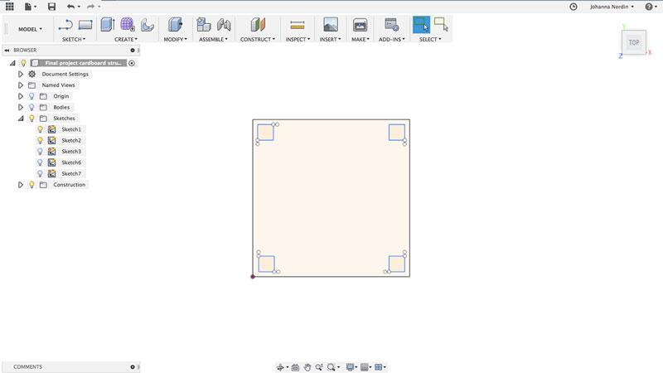Select the sketch rectangle tool

point(85,25)
